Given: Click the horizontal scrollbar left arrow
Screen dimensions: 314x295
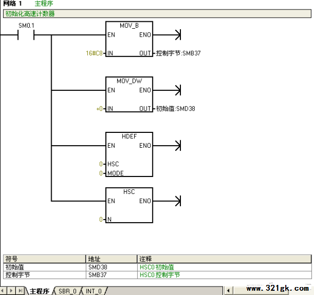Looking at the screenshot, I should tap(228, 290).
